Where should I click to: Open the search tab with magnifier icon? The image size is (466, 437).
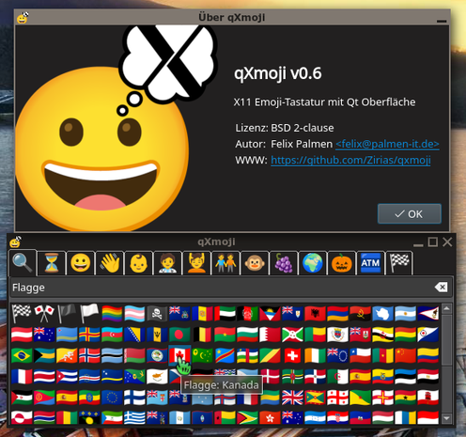[x=23, y=262]
